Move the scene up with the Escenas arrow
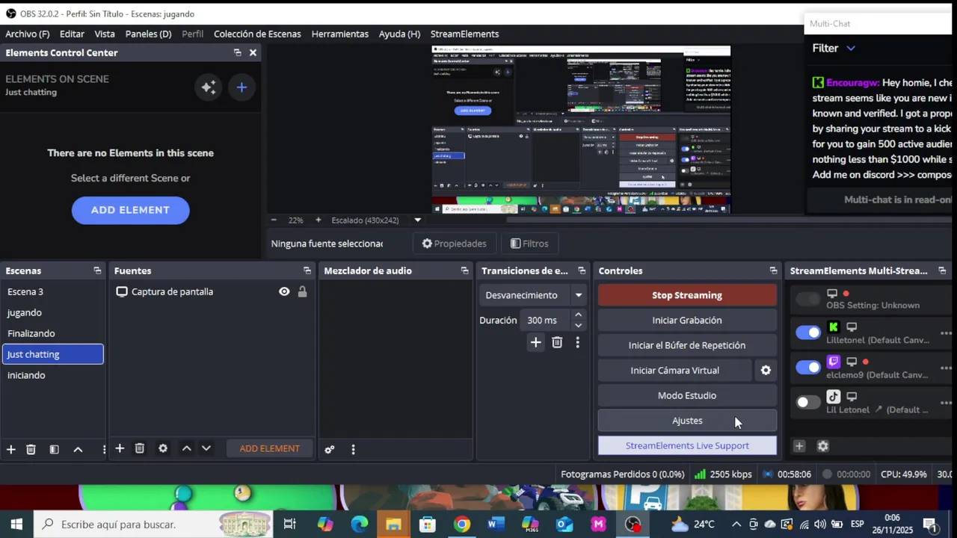Viewport: 957px width, 538px height. pyautogui.click(x=78, y=449)
